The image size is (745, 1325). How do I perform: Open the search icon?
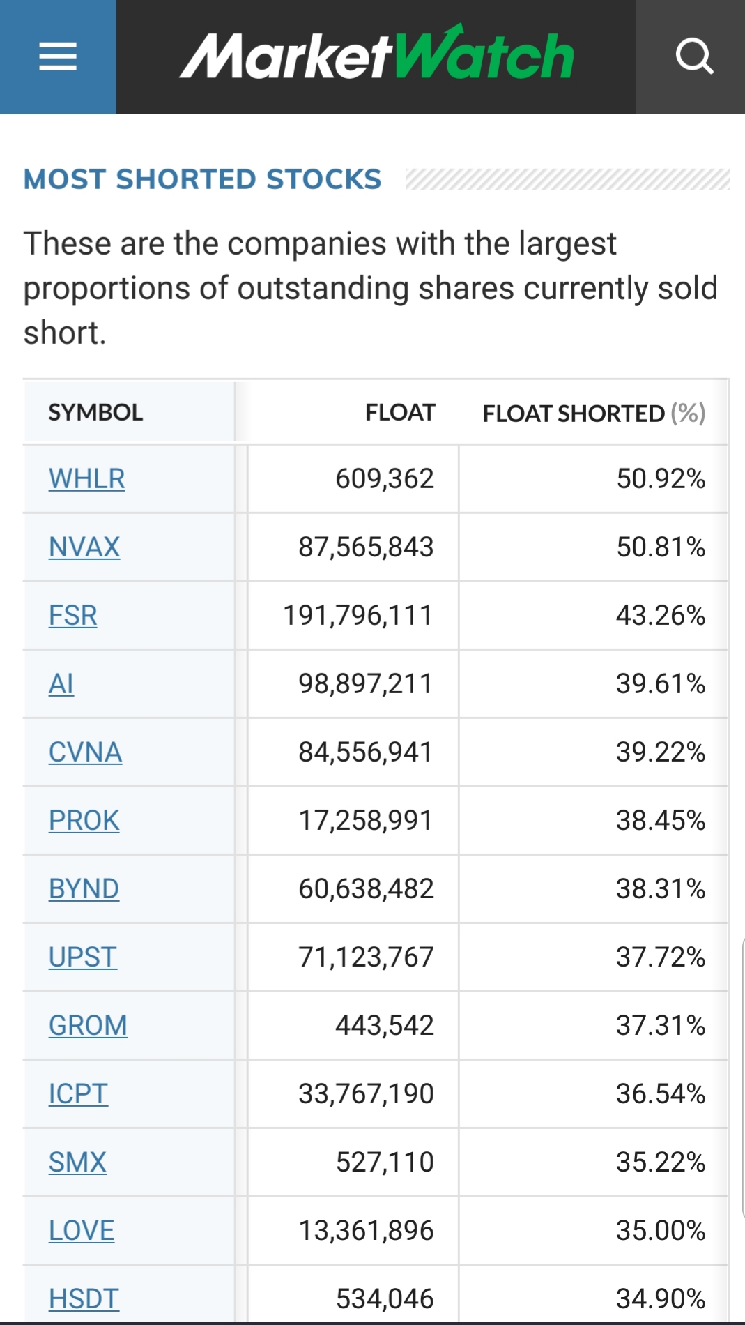pos(694,56)
